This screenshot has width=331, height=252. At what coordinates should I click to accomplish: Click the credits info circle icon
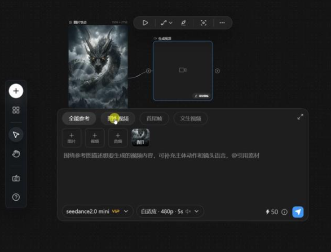(x=284, y=212)
